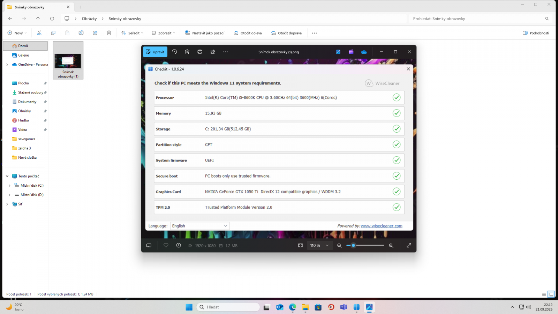Rename the selected file in File Explorer
Screen dimensions: 558x314
pos(81,33)
